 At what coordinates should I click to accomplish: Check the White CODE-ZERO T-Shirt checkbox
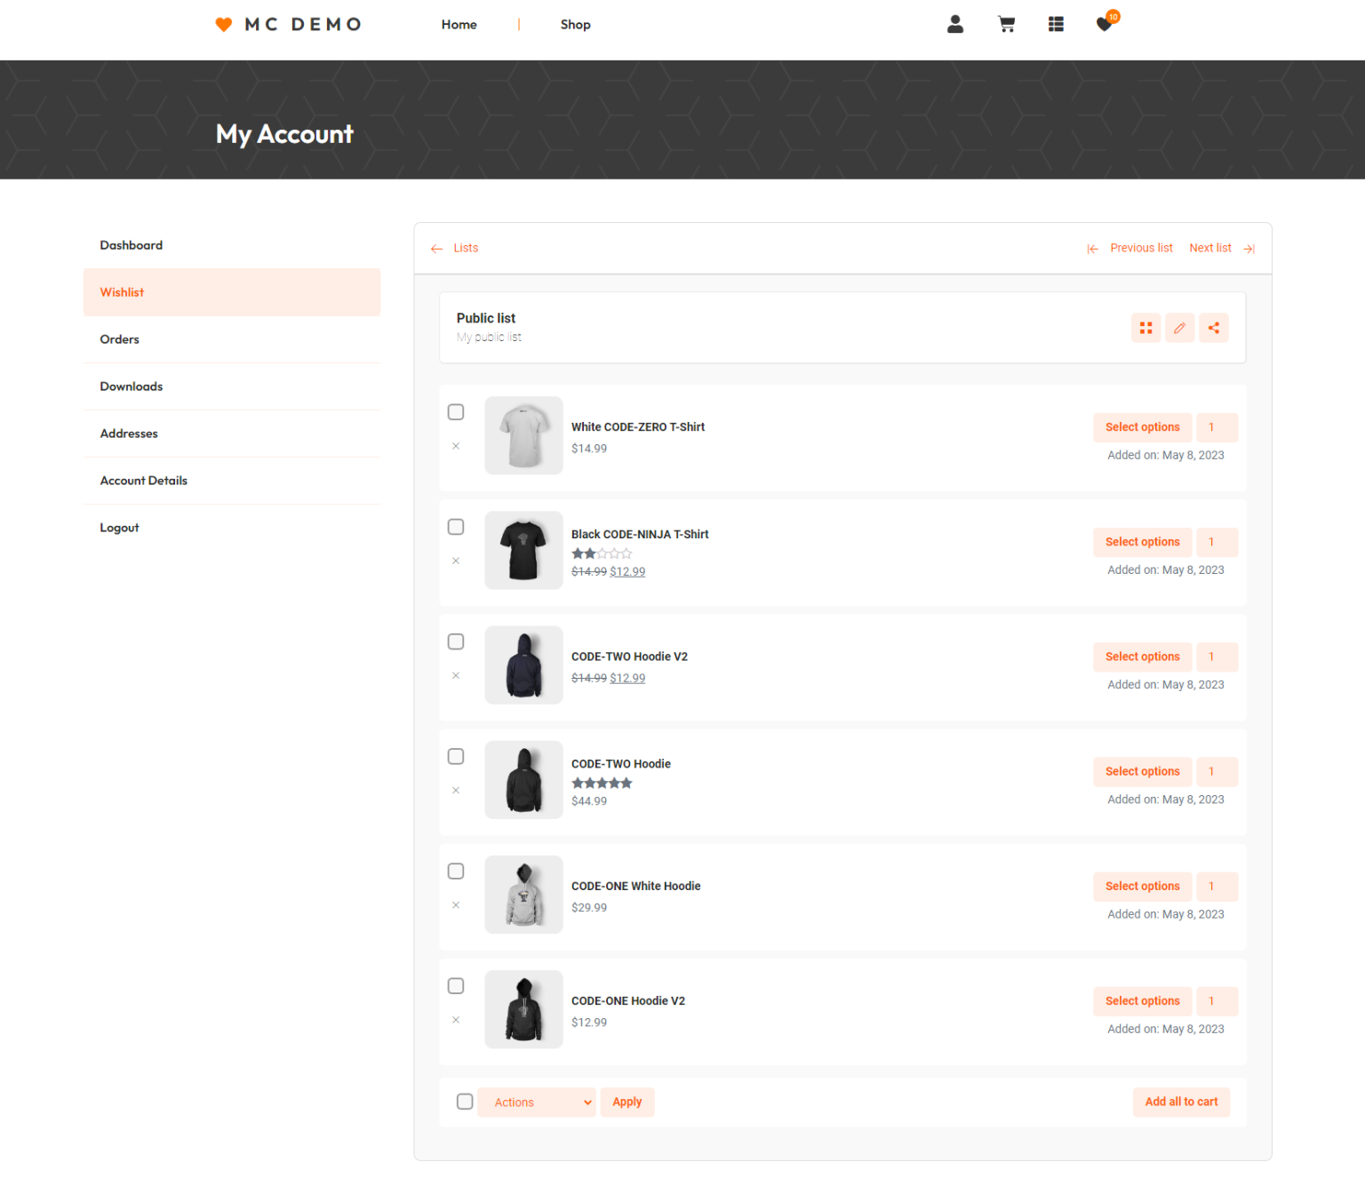(456, 412)
